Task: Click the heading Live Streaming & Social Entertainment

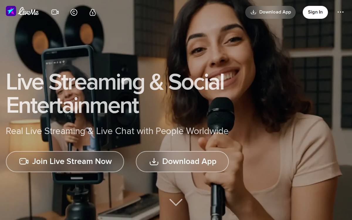Action: coord(115,94)
